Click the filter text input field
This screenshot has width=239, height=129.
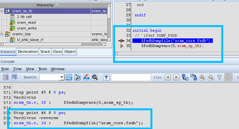click(131, 77)
